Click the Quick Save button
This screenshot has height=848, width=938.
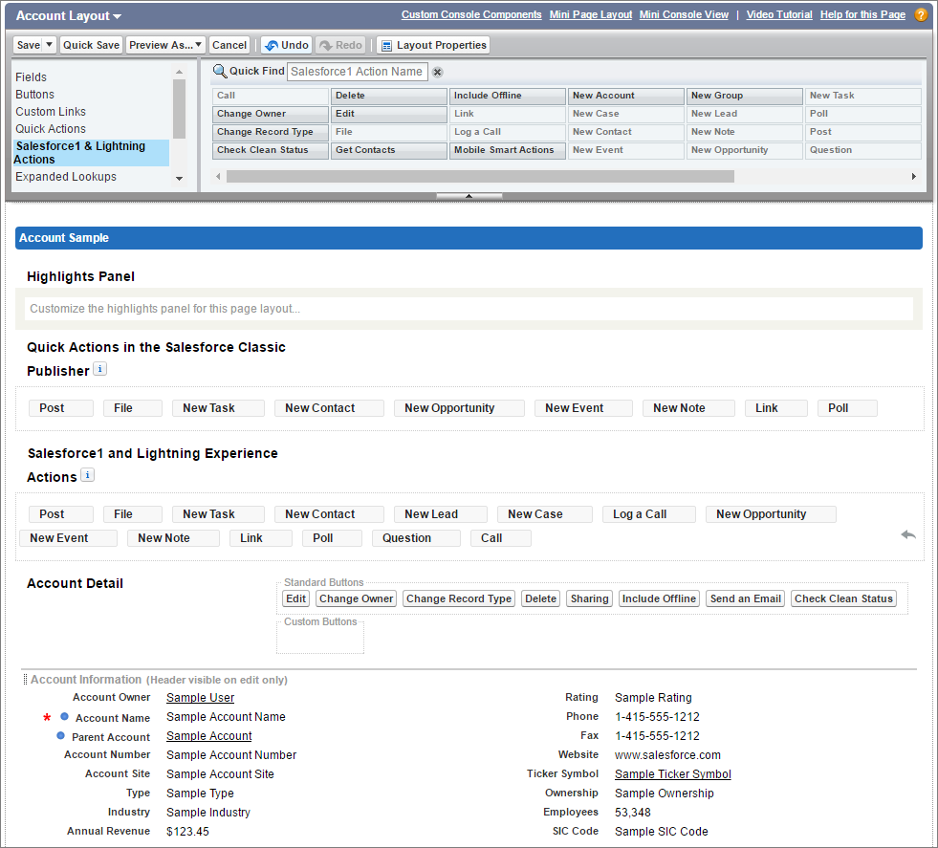(x=91, y=45)
